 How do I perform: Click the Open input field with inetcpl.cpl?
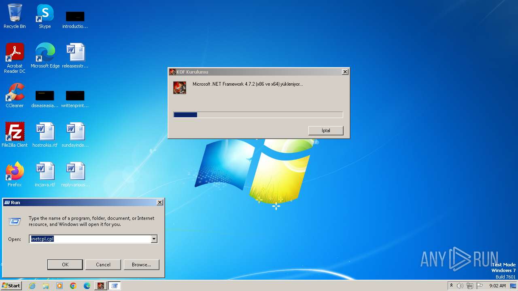(x=90, y=239)
